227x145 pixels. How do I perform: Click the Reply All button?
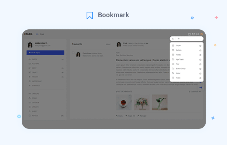point(130,116)
